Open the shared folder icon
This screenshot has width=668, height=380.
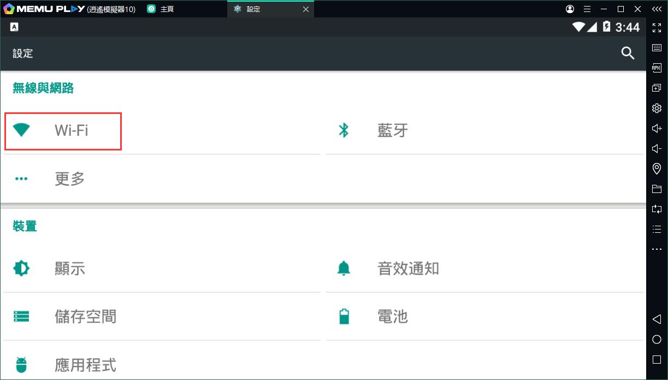pos(657,189)
